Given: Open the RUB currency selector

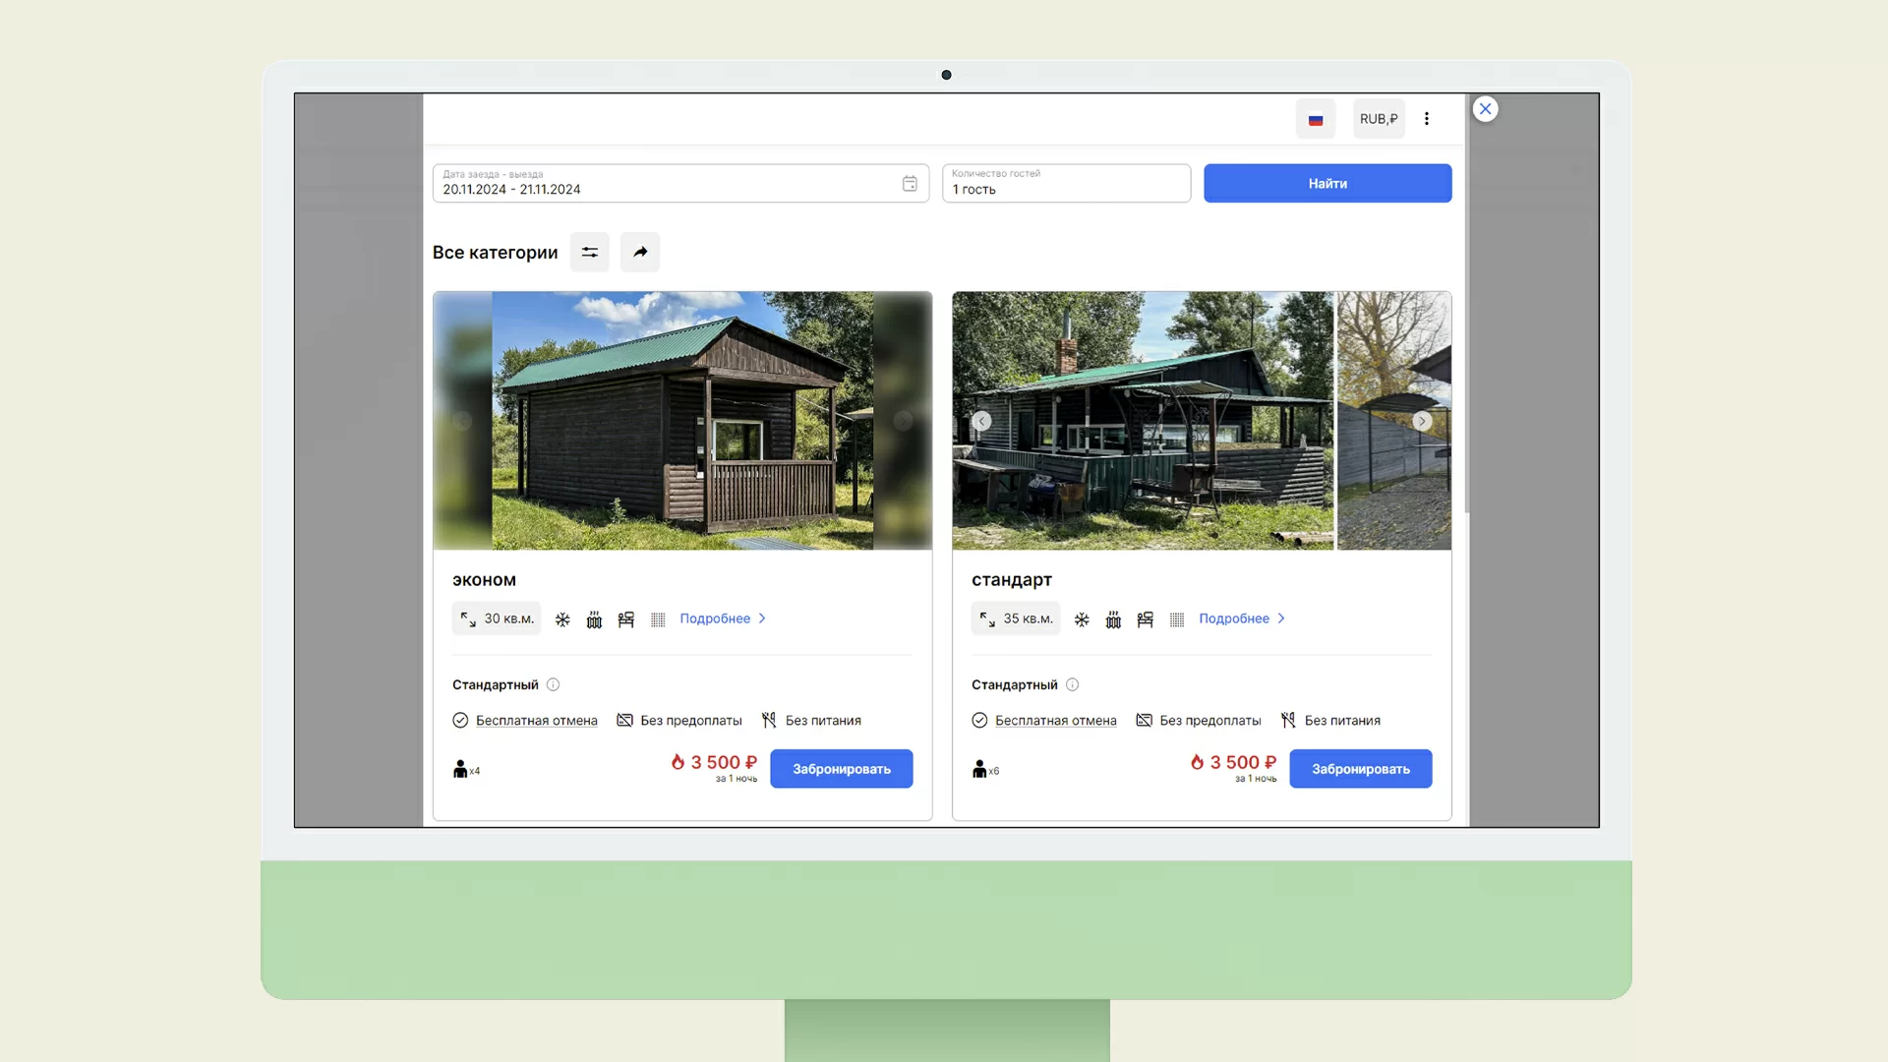Looking at the screenshot, I should [1379, 119].
